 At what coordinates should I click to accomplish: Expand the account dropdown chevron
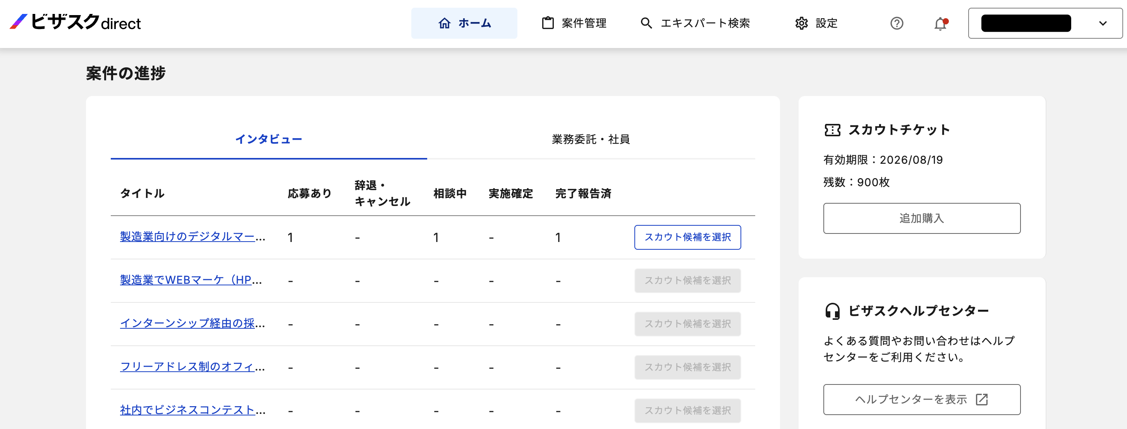1103,23
